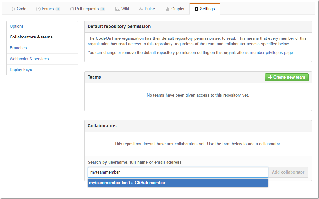Click the Code brackets icon
Screen dimensions: 319x199
[x=13, y=9]
